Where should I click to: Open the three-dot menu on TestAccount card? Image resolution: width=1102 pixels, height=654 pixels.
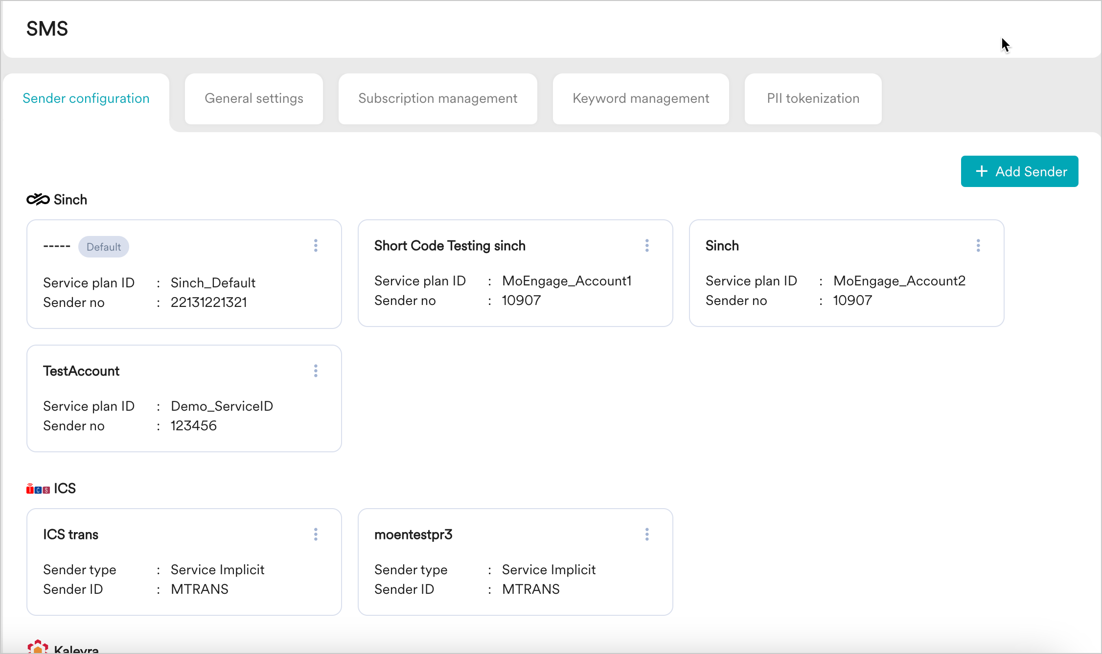(316, 371)
